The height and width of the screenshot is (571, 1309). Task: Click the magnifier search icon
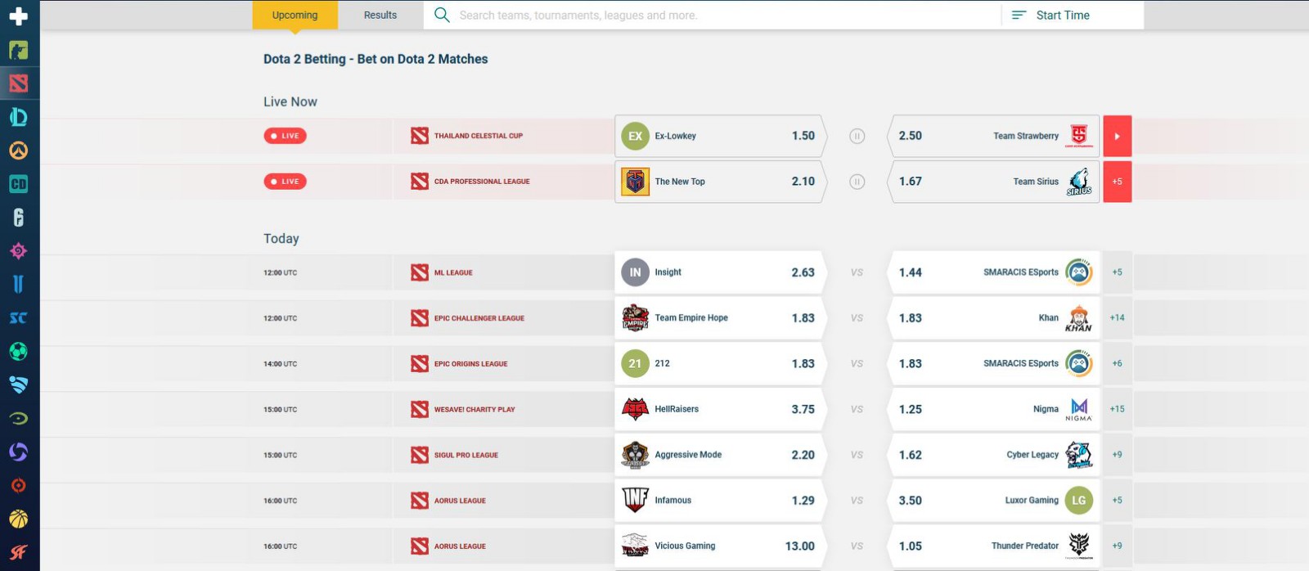tap(442, 15)
